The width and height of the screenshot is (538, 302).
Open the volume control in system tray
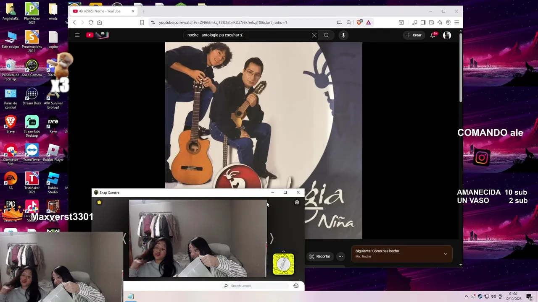(x=493, y=297)
